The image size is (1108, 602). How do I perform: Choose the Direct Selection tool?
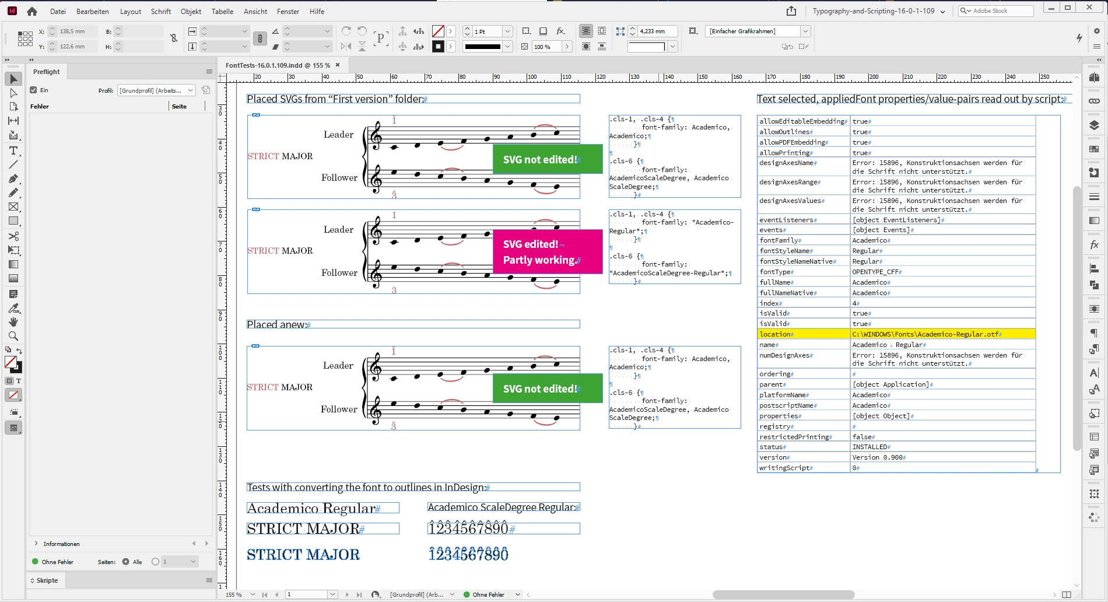click(x=13, y=93)
